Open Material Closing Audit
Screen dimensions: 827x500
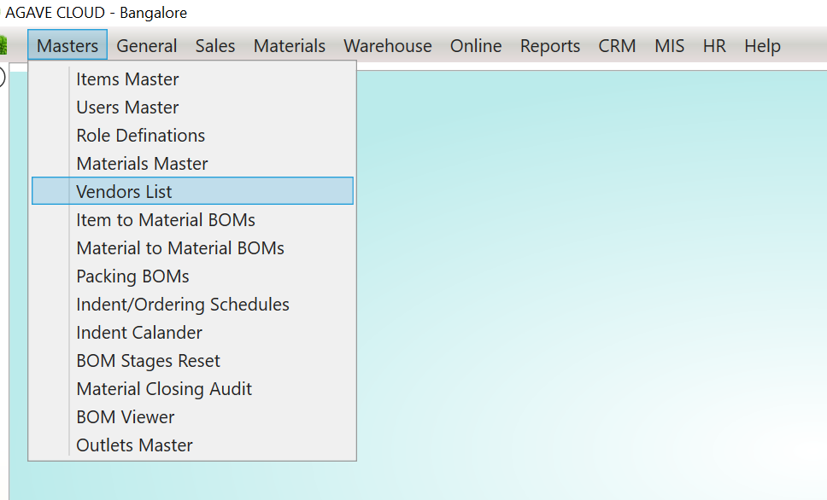(x=164, y=389)
